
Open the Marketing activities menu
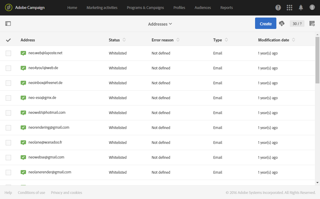coord(102,8)
